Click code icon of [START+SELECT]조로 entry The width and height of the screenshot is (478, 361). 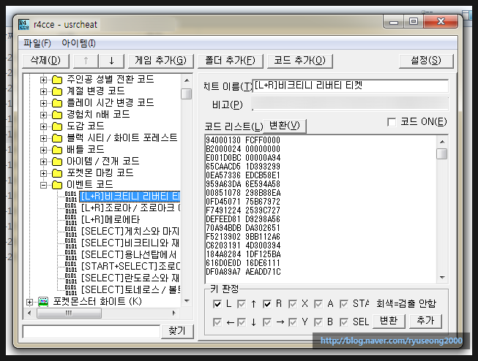click(71, 266)
